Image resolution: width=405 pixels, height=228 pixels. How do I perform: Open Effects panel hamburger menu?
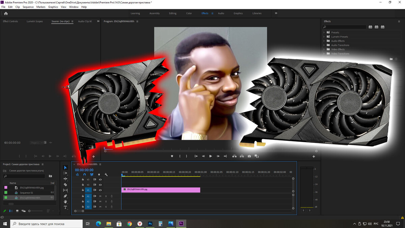tap(399, 21)
